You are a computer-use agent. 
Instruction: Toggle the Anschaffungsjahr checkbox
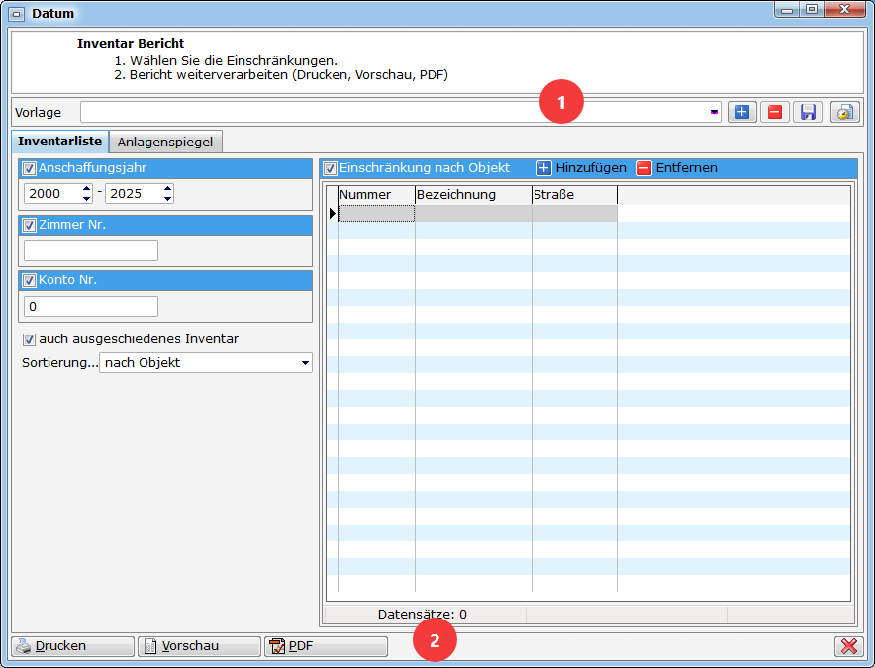tap(29, 168)
